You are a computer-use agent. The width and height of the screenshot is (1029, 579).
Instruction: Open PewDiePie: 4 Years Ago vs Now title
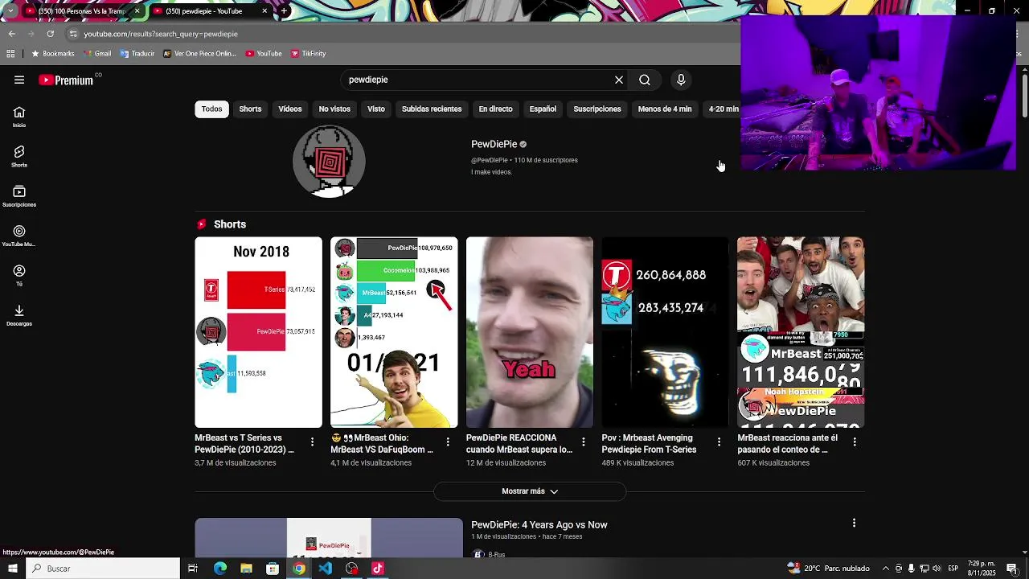pos(539,525)
